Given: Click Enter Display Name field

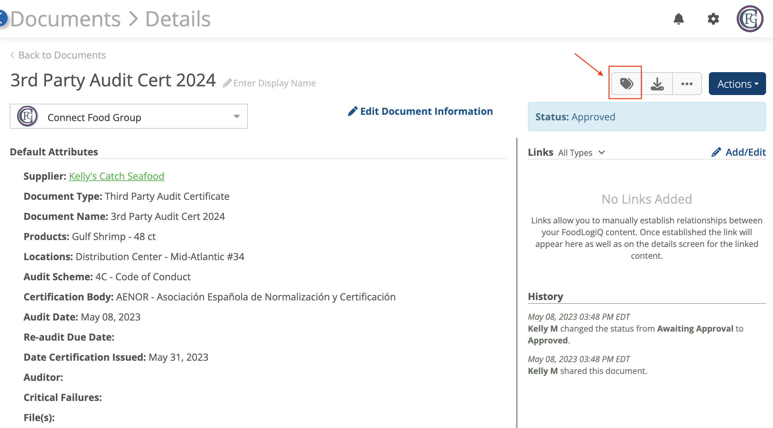Looking at the screenshot, I should pos(275,83).
